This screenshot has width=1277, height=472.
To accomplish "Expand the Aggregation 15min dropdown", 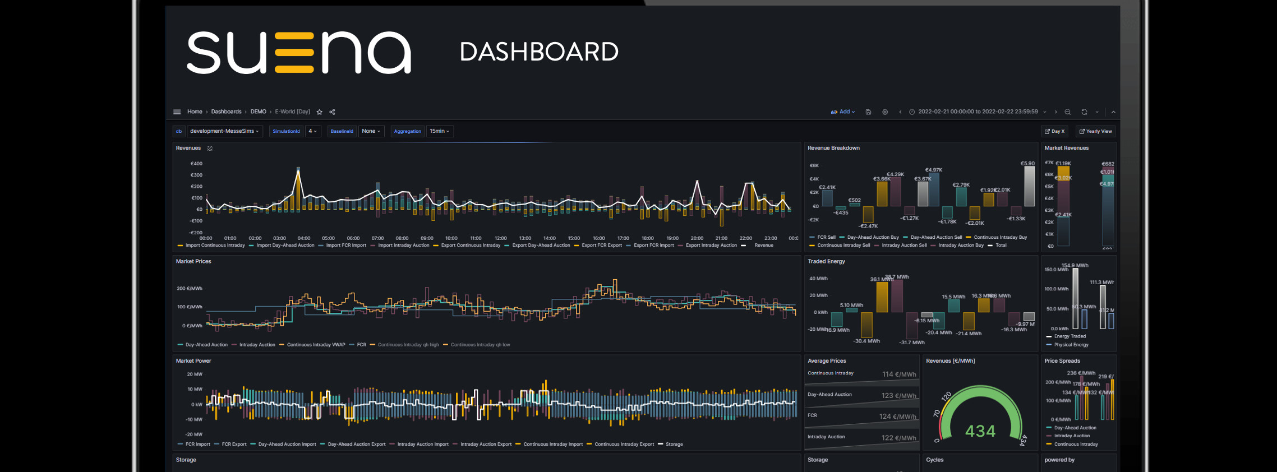I will (x=439, y=131).
